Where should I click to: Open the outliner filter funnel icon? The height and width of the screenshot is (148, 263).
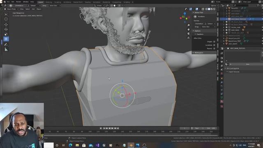pyautogui.click(x=258, y=5)
